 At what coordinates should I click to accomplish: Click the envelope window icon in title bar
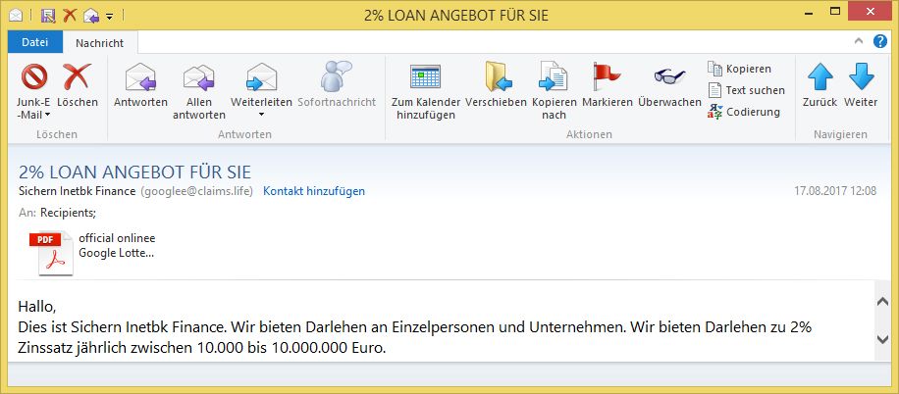point(16,15)
